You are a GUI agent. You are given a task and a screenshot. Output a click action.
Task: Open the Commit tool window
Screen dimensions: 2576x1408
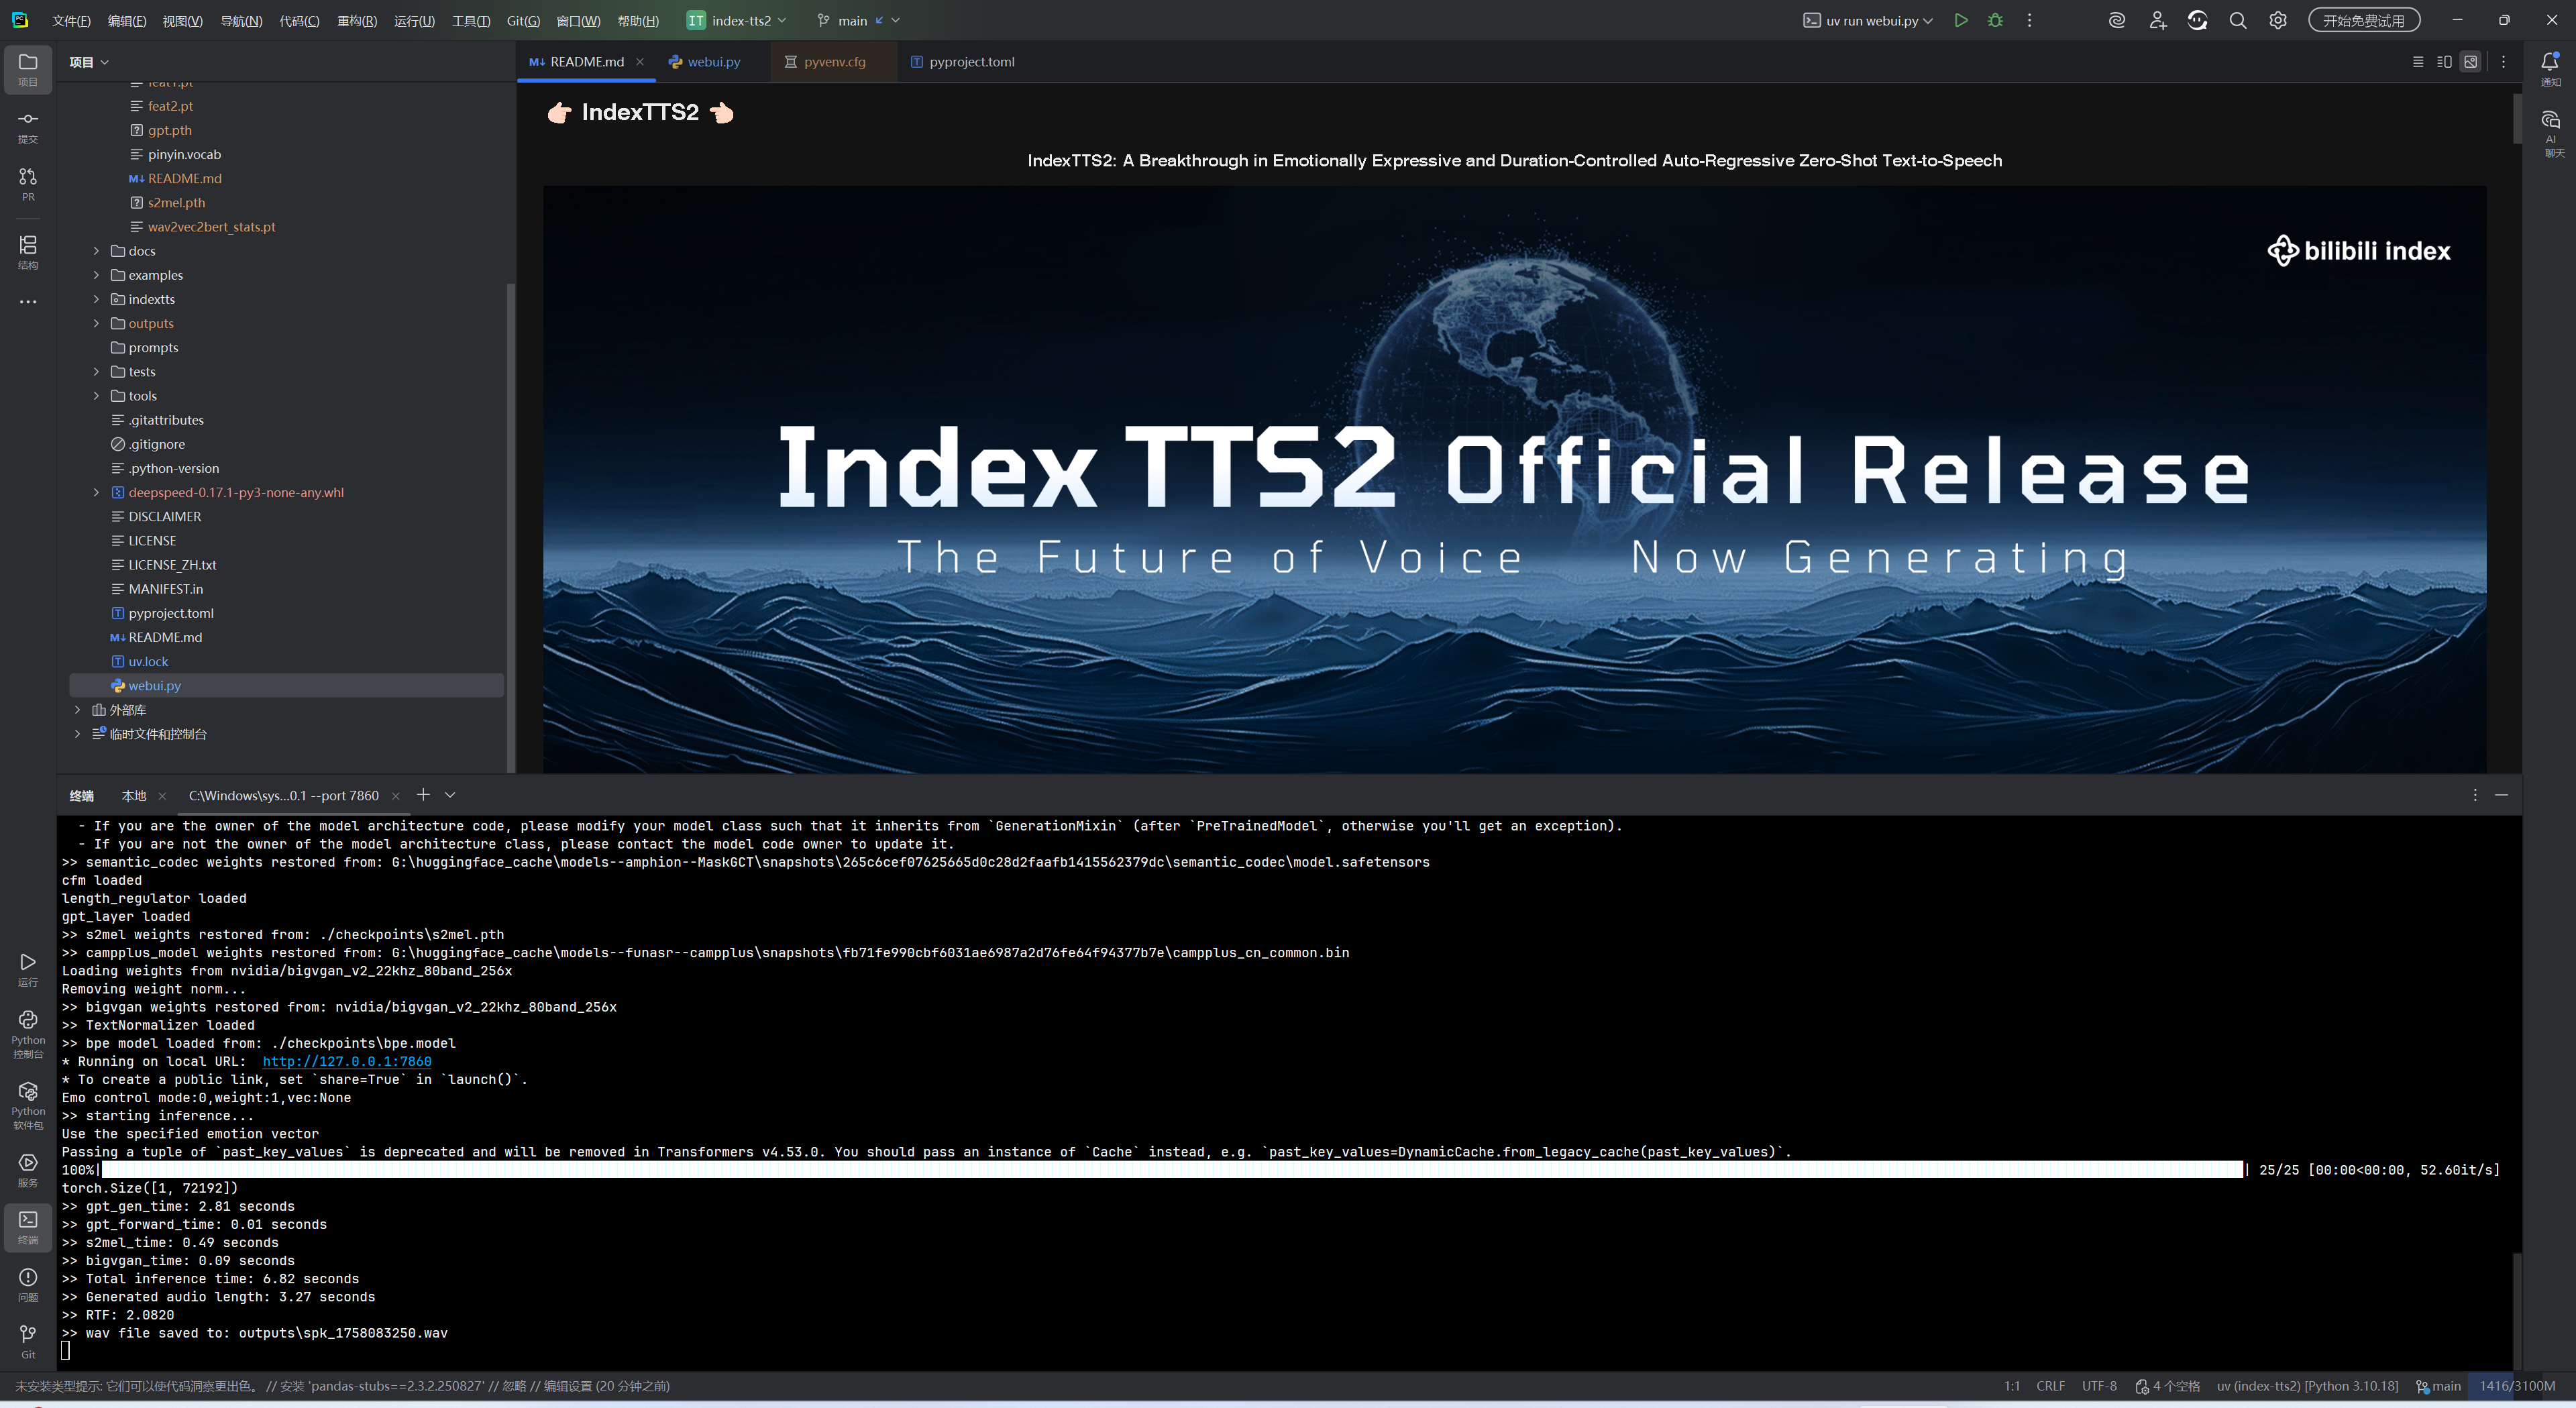[x=28, y=127]
